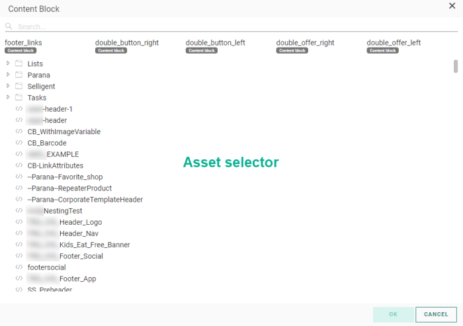Image resolution: width=463 pixels, height=326 pixels.
Task: Select --Parana--CorporateTemplateHeader item
Action: coord(85,200)
